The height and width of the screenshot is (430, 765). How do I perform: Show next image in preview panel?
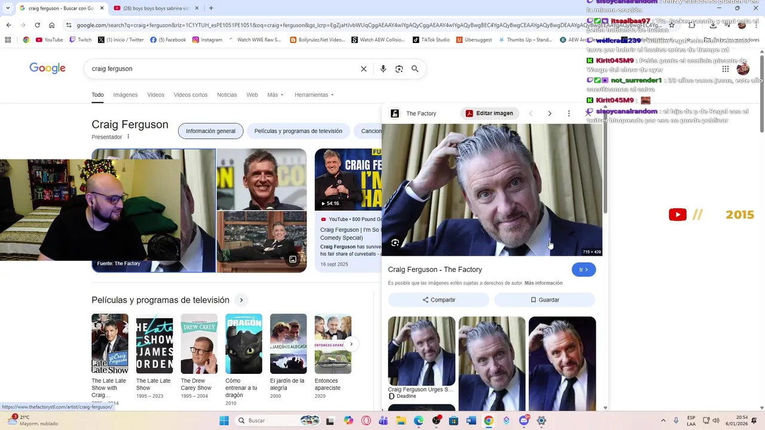pyautogui.click(x=550, y=113)
